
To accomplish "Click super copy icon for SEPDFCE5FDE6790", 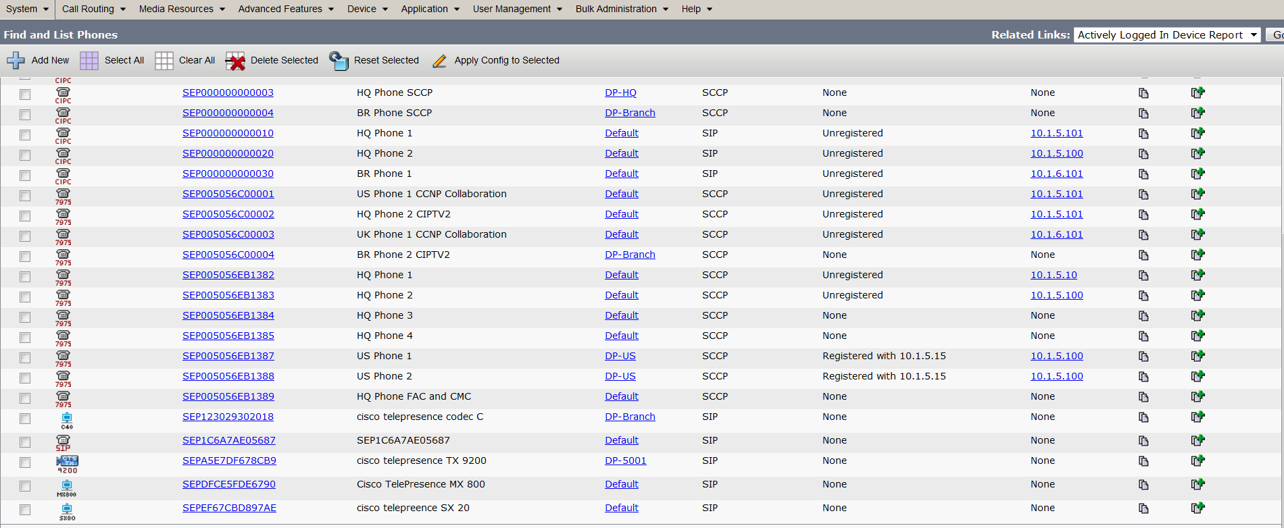I will [1197, 484].
